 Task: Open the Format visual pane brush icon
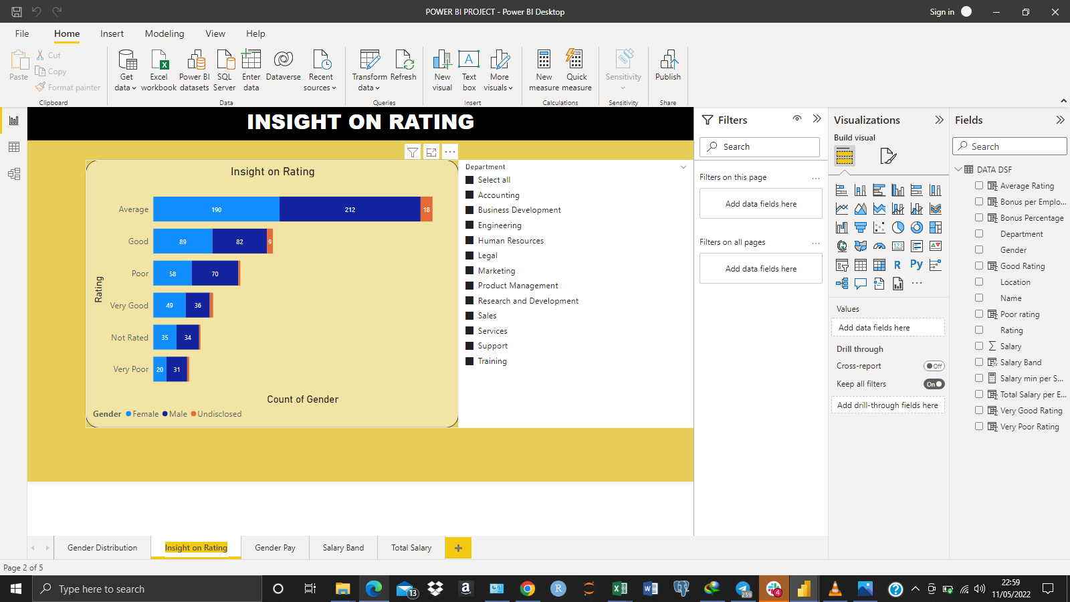(x=888, y=156)
